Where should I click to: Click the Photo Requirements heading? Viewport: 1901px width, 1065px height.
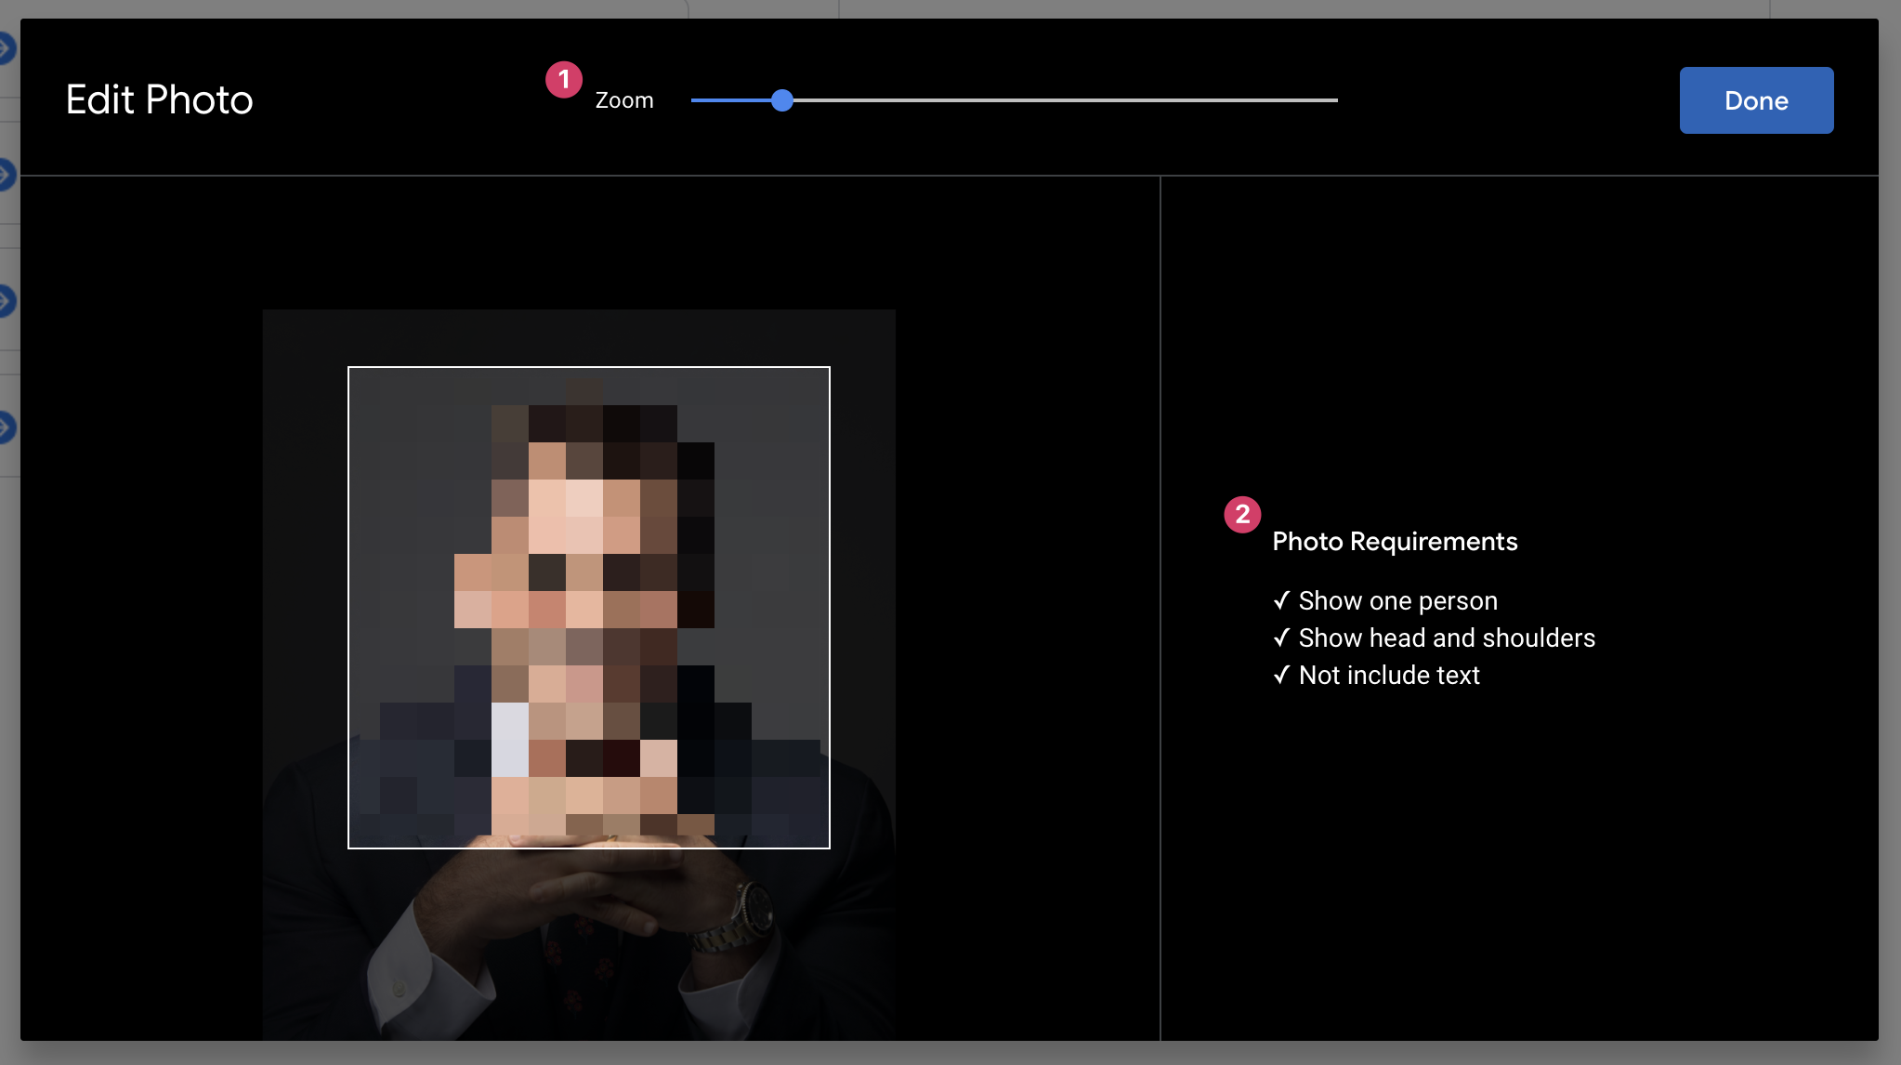[x=1394, y=542]
